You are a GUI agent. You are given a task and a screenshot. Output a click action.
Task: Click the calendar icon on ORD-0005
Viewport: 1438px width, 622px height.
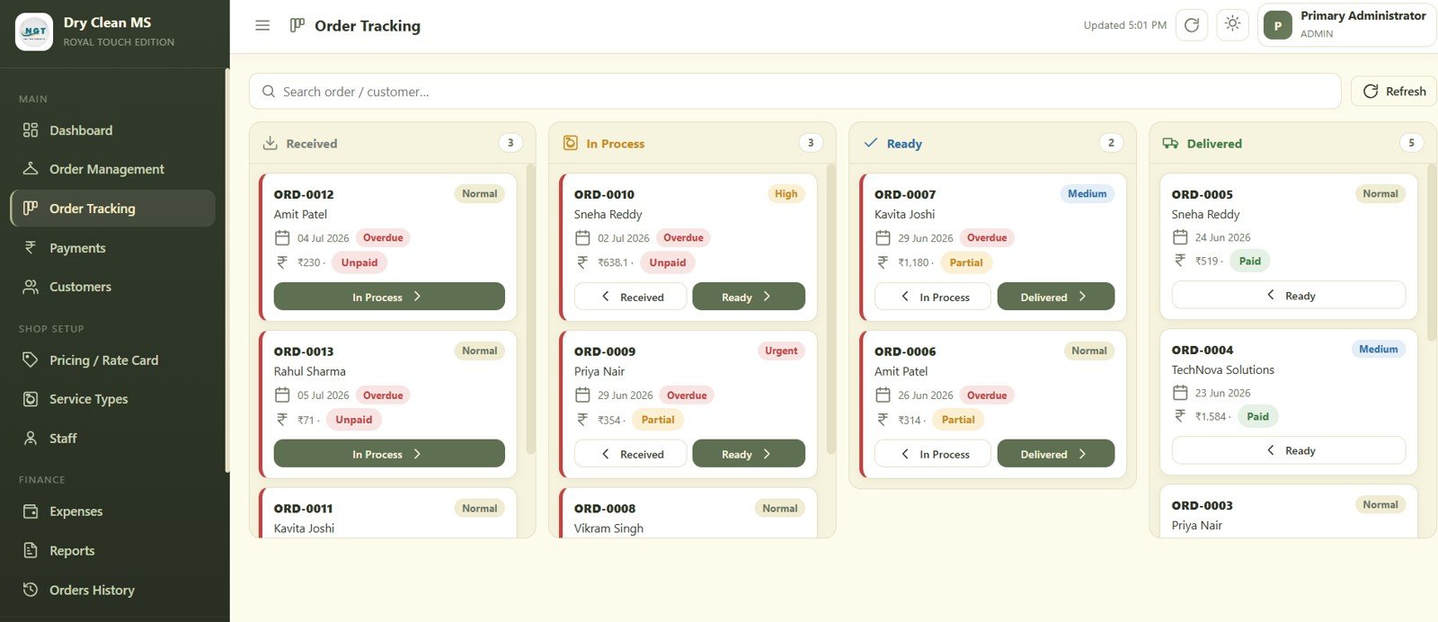point(1180,237)
